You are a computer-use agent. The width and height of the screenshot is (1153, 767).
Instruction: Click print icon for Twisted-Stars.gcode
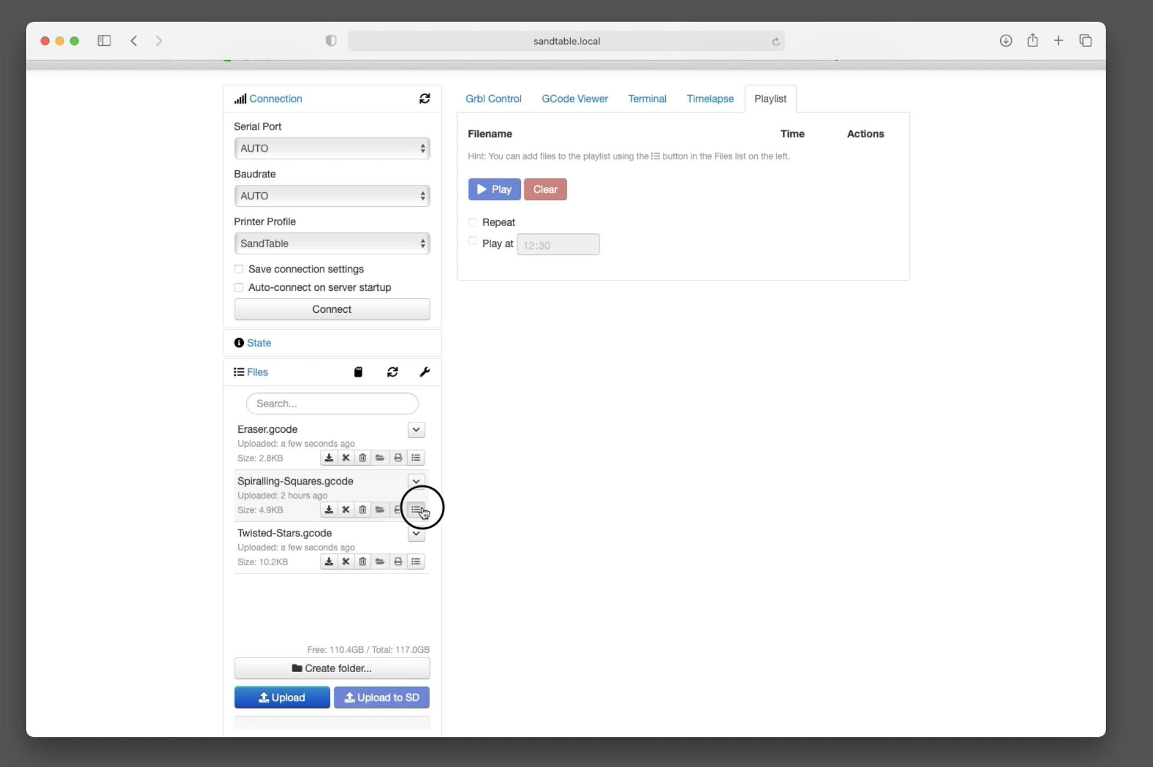[x=398, y=561]
